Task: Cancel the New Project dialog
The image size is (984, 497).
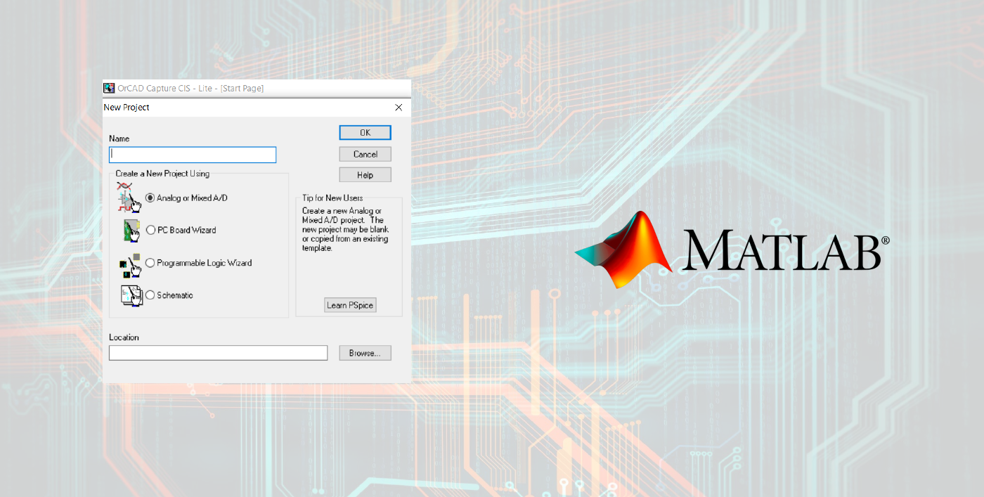Action: 365,154
